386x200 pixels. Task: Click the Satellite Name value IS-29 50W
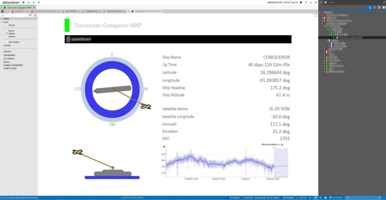click(x=280, y=109)
